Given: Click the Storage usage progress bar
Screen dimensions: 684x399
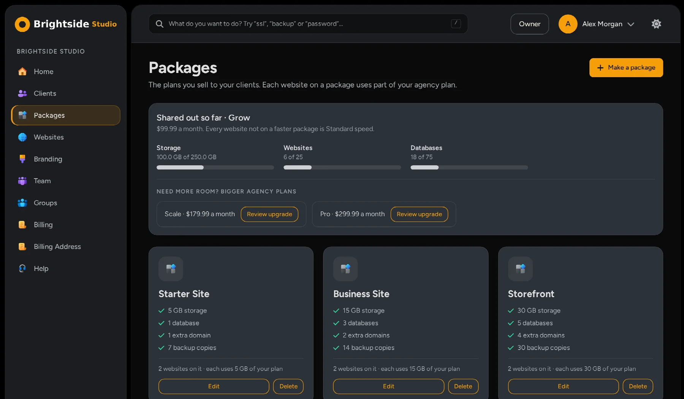Looking at the screenshot, I should (x=215, y=168).
